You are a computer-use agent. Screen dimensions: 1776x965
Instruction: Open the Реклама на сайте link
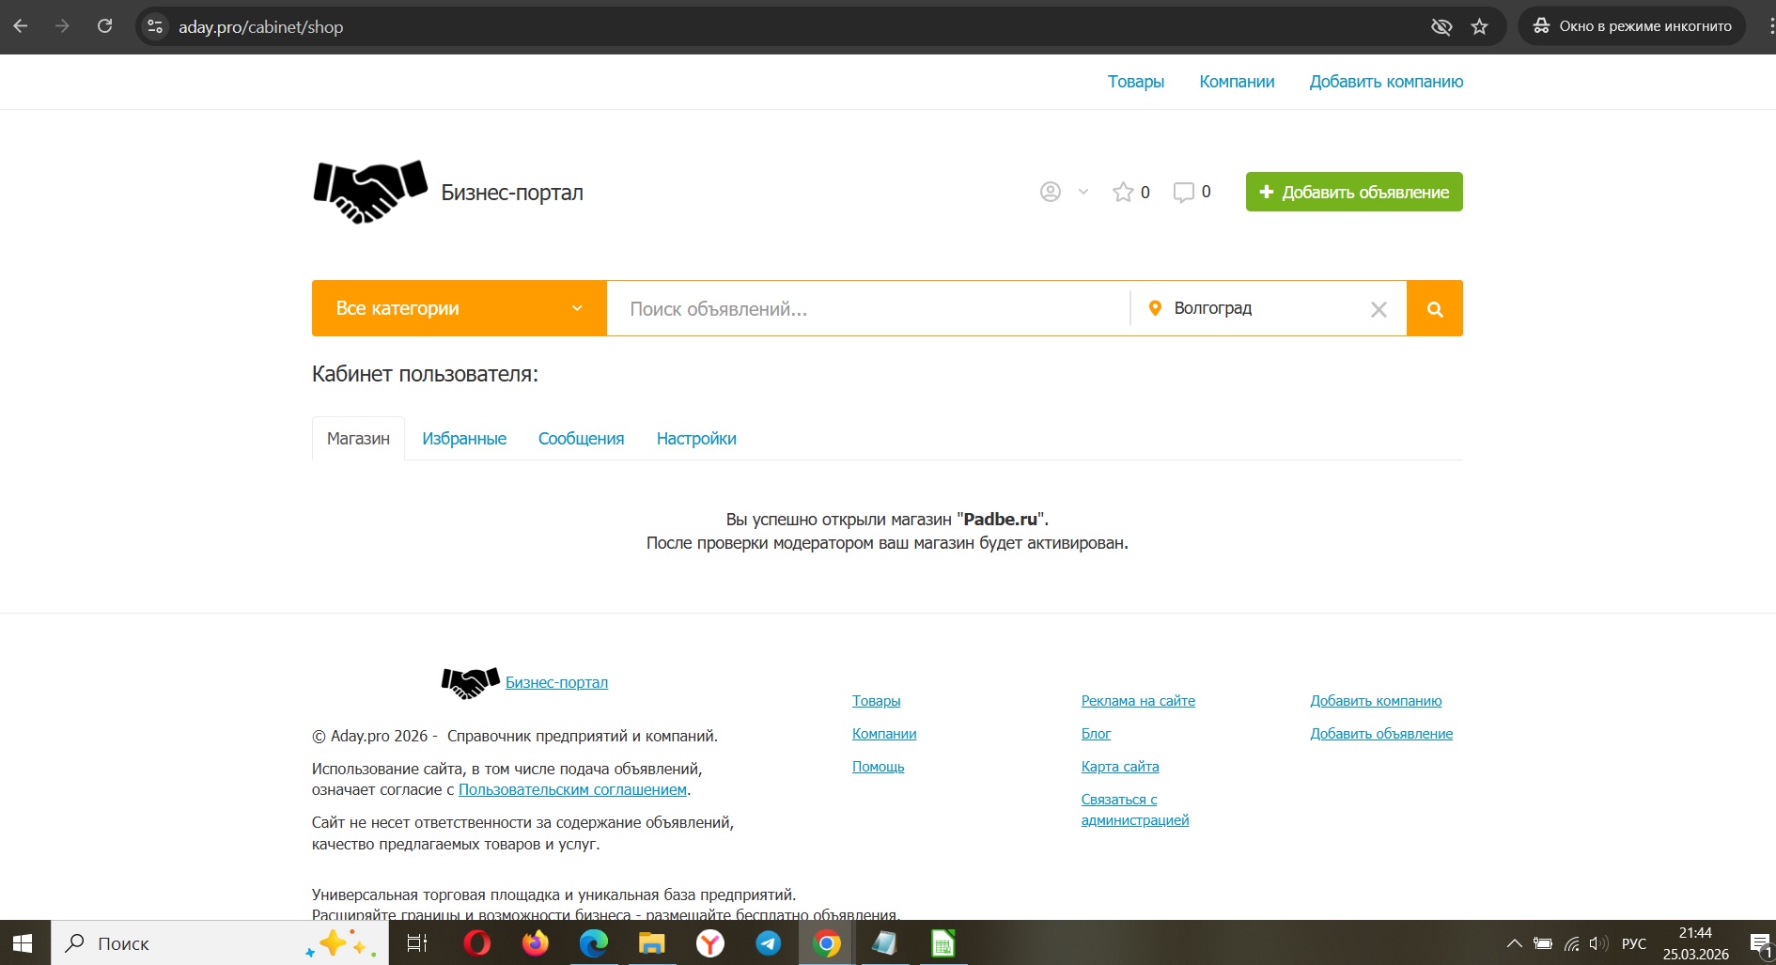pos(1138,701)
